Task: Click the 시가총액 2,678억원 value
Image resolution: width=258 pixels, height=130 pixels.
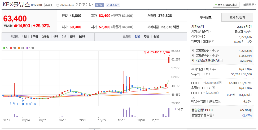Action: coord(244,27)
